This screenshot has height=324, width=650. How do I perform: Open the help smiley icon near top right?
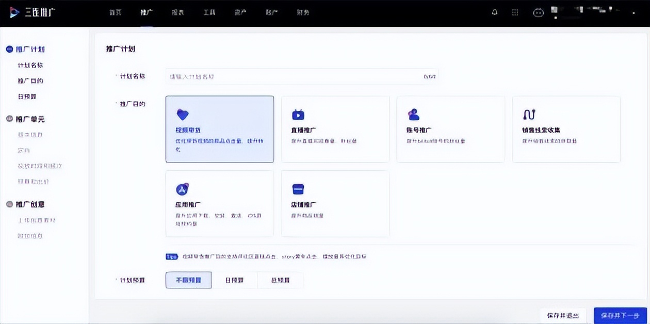point(538,12)
